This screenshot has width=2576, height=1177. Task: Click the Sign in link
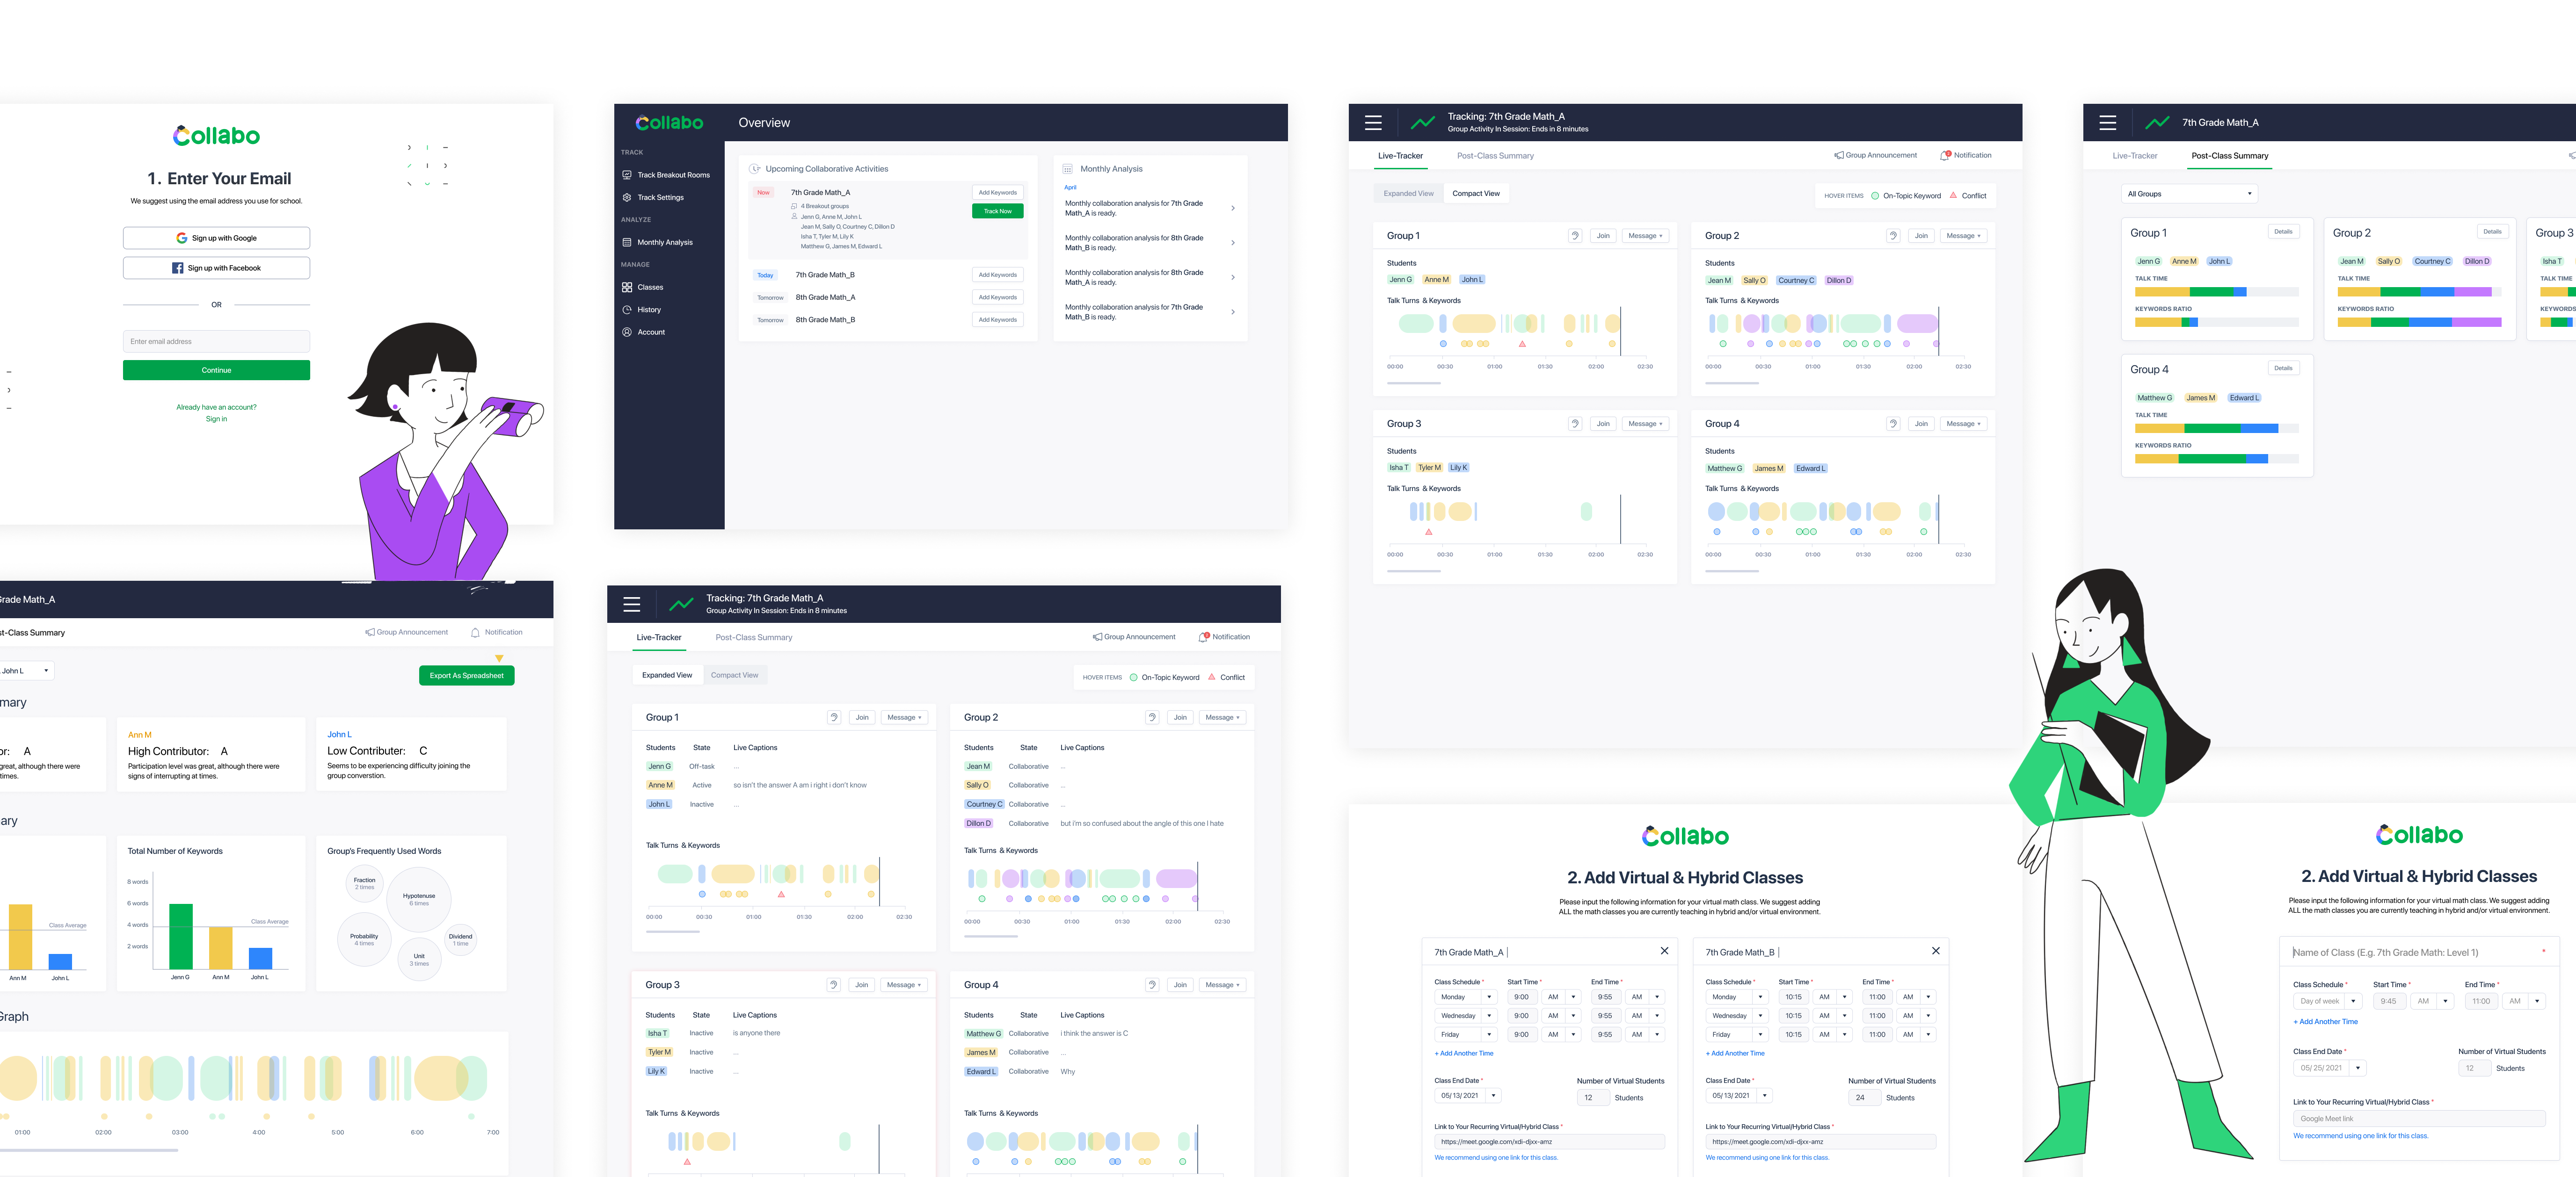pos(216,419)
